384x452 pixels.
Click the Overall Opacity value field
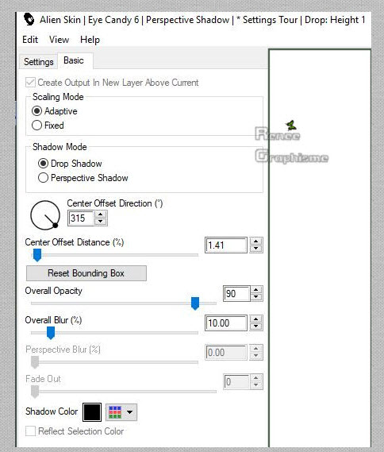[x=236, y=294]
